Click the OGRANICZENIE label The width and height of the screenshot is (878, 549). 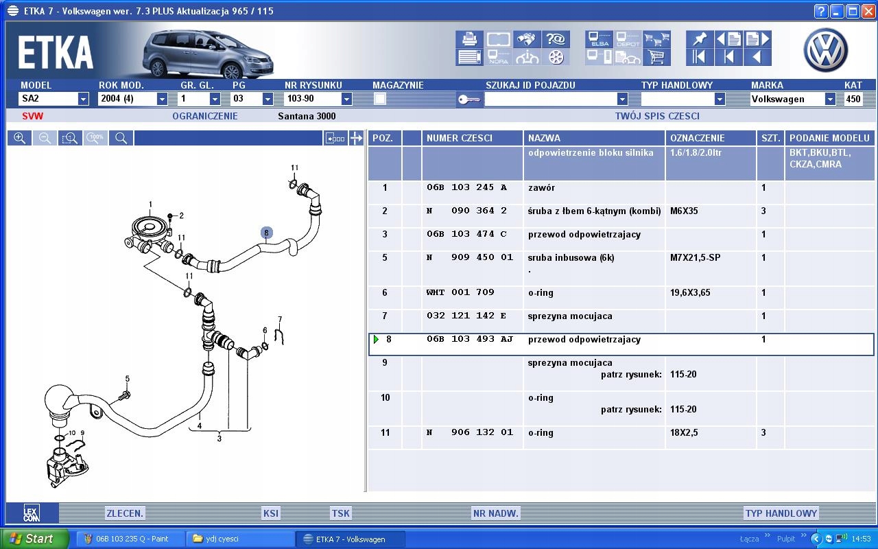point(205,116)
